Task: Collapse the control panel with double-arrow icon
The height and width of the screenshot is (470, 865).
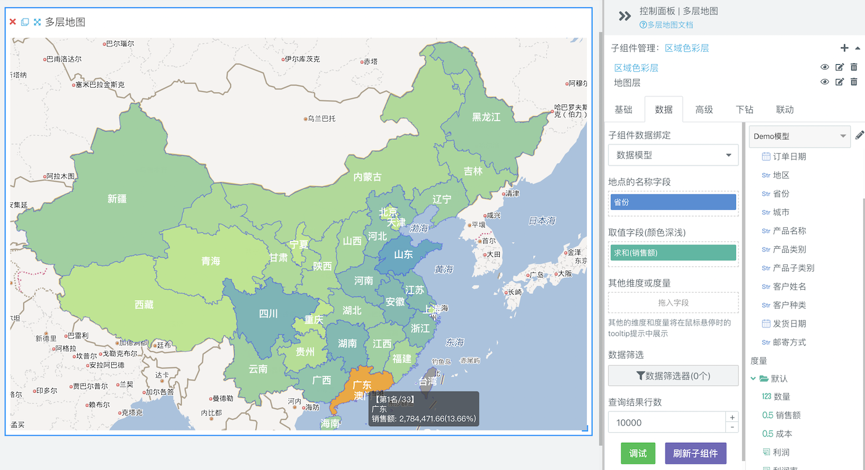Action: tap(625, 16)
